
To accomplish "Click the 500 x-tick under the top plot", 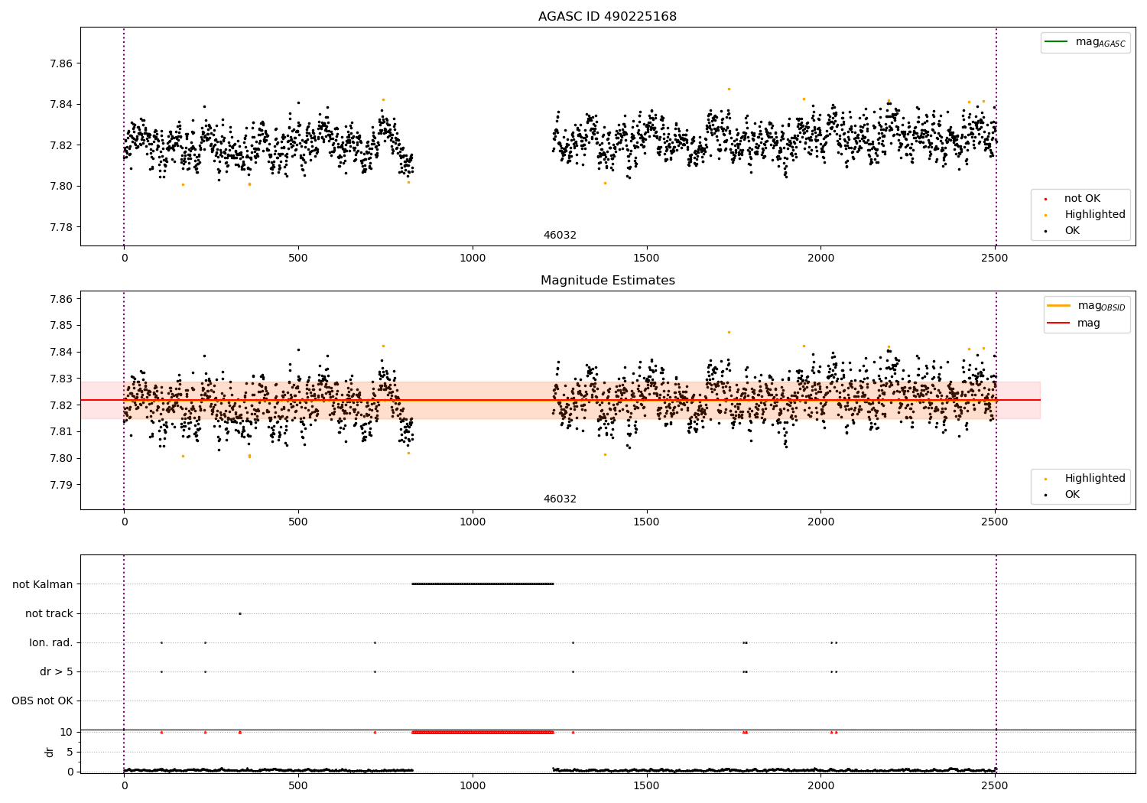I will tap(298, 258).
